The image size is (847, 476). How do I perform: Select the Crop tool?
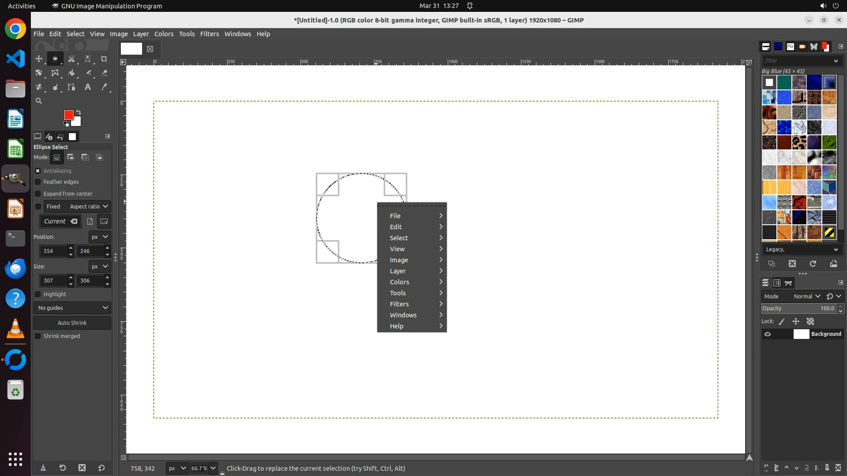click(104, 59)
